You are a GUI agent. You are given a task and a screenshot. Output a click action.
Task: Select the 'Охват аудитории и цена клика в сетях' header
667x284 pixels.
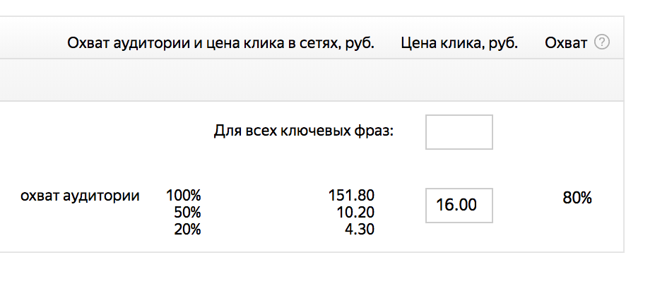(x=220, y=43)
